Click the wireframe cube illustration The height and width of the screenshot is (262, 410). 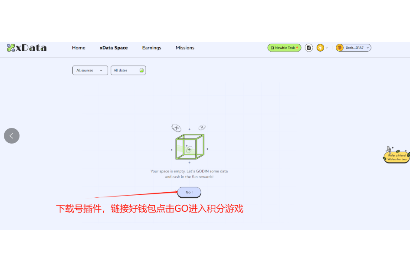point(190,146)
